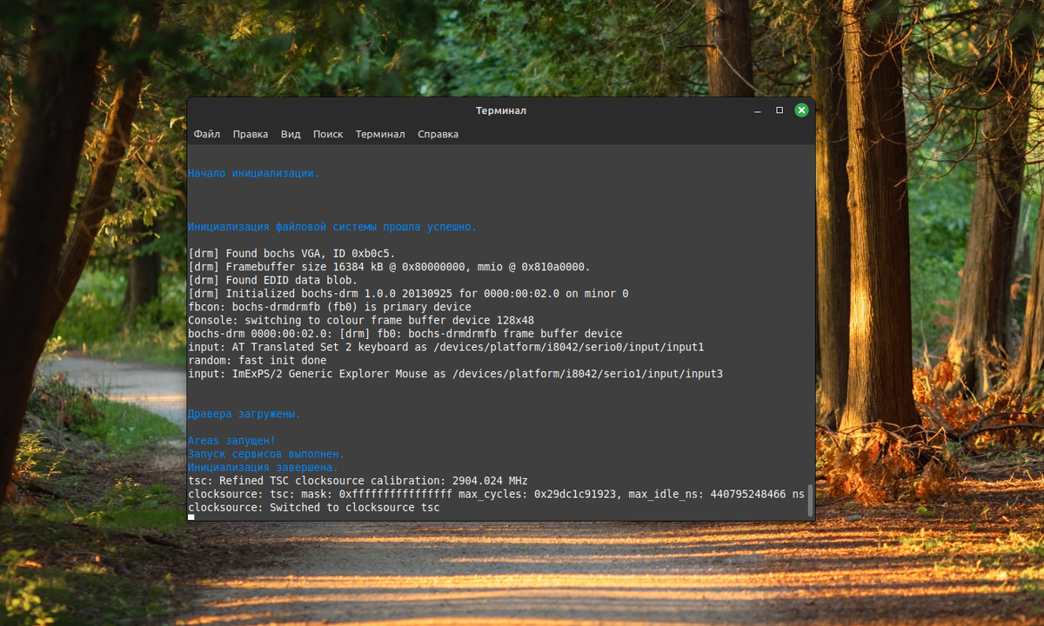Click line 'tsc: Refined TSC clocksource calibration'
1044x626 pixels.
click(x=358, y=481)
